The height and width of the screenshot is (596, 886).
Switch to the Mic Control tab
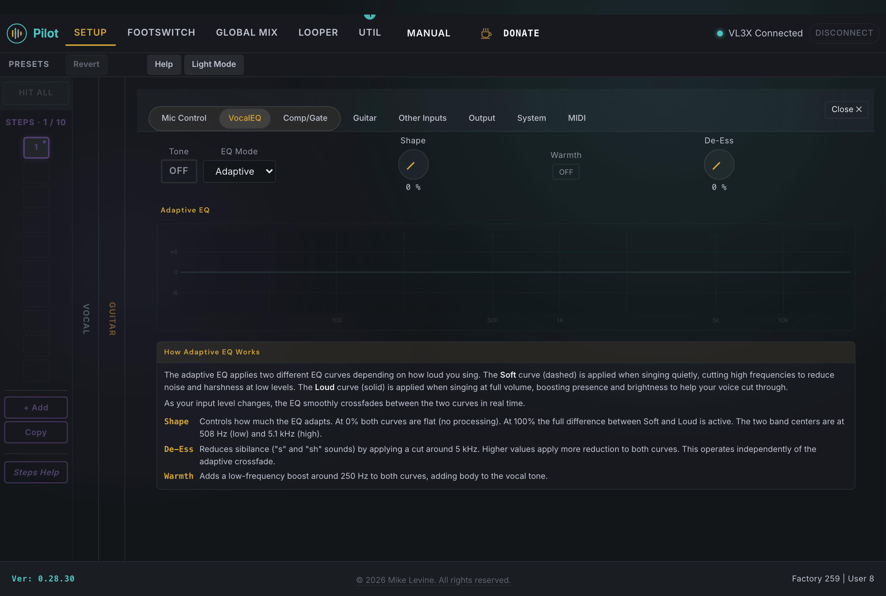click(184, 118)
